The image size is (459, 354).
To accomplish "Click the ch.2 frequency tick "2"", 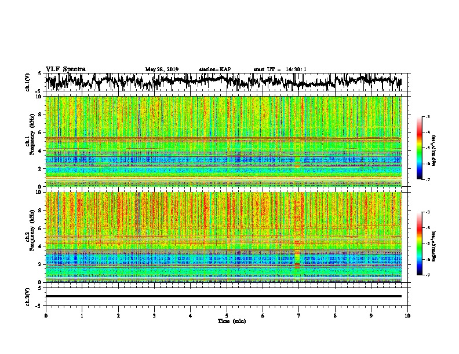I will 41,264.
